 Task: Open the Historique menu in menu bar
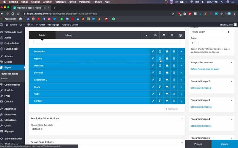[60, 2]
